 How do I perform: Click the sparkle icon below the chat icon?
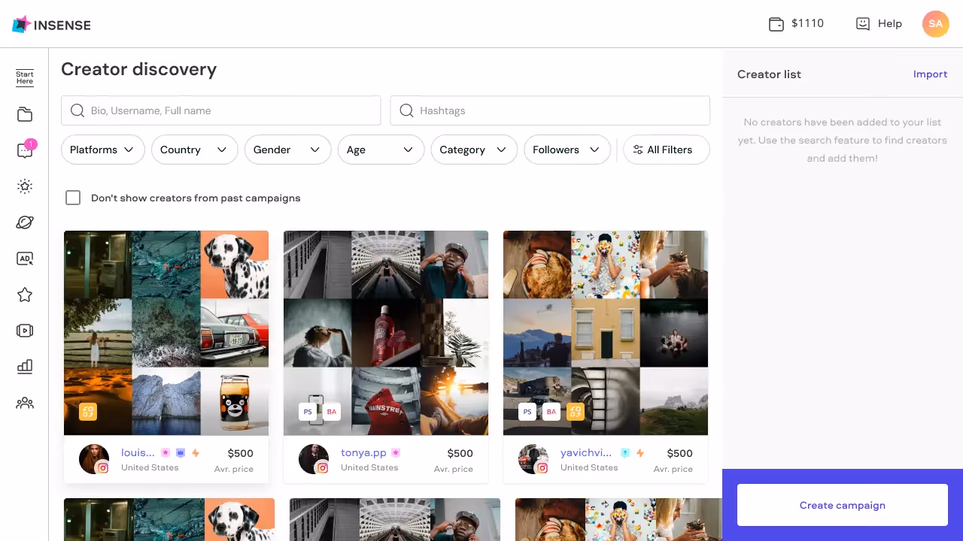click(x=24, y=186)
